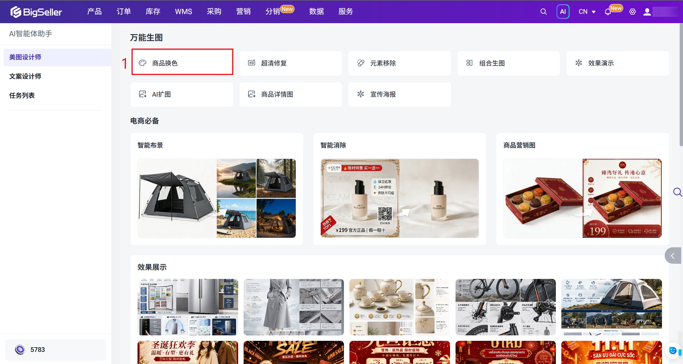The height and width of the screenshot is (364, 683).
Task: Click the user profile avatar icon
Action: pyautogui.click(x=647, y=12)
